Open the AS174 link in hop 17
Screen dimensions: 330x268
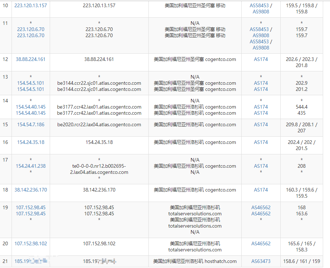pos(261,166)
